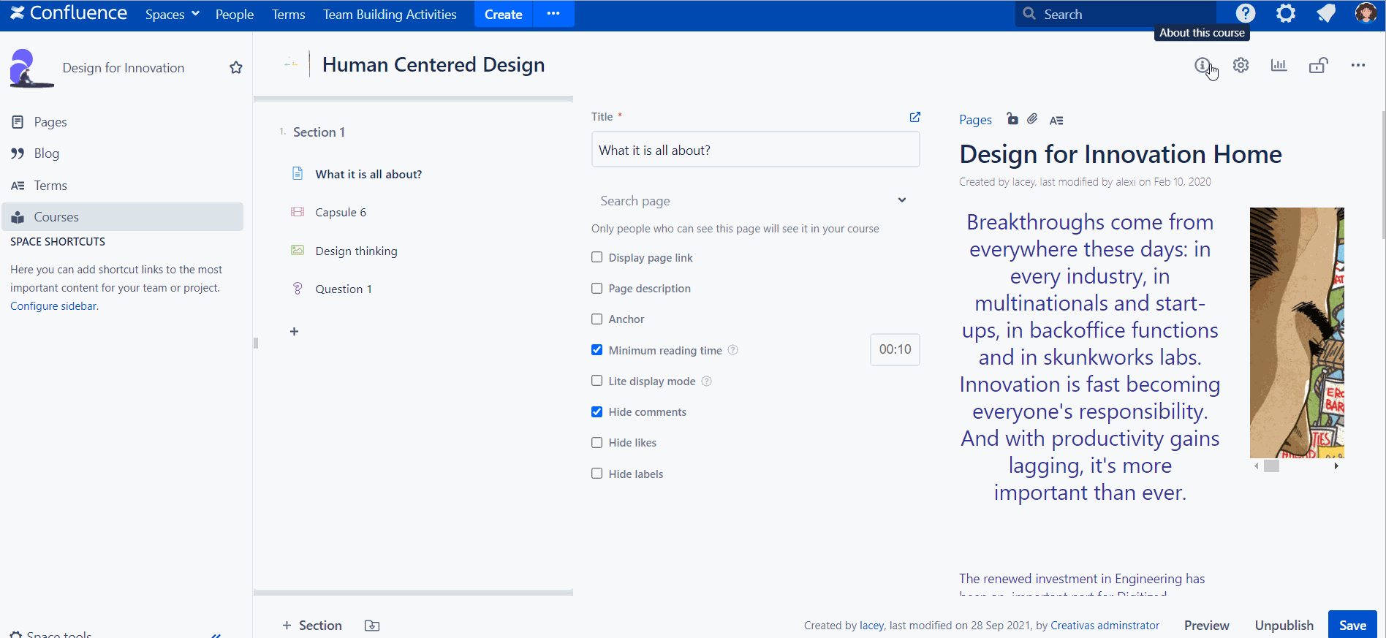Click the Configure sidebar link

pyautogui.click(x=53, y=306)
